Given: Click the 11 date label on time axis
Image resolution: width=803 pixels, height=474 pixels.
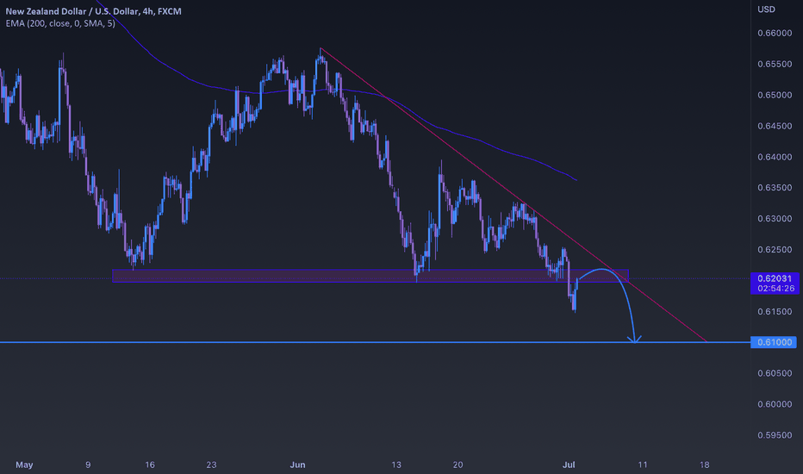Looking at the screenshot, I should click(643, 465).
